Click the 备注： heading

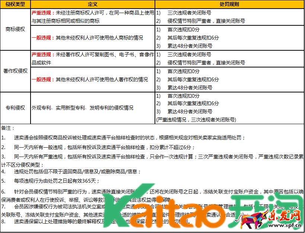[8, 128]
